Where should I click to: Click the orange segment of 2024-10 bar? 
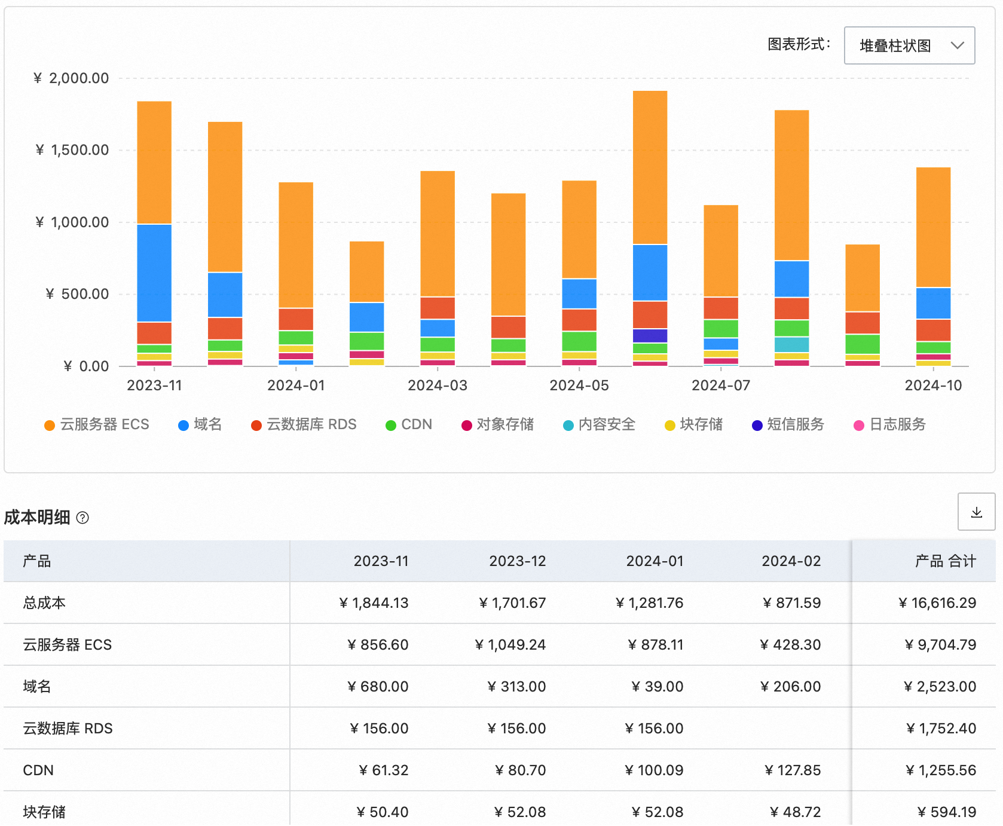point(933,227)
